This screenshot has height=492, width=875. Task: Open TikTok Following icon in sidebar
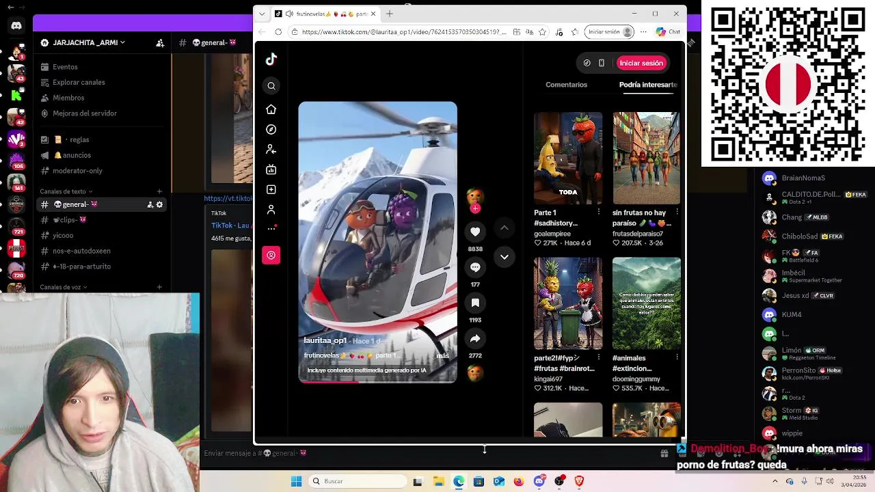pos(271,149)
